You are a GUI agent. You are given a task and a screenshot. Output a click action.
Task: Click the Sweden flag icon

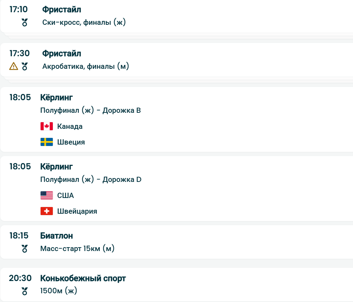[x=47, y=142]
